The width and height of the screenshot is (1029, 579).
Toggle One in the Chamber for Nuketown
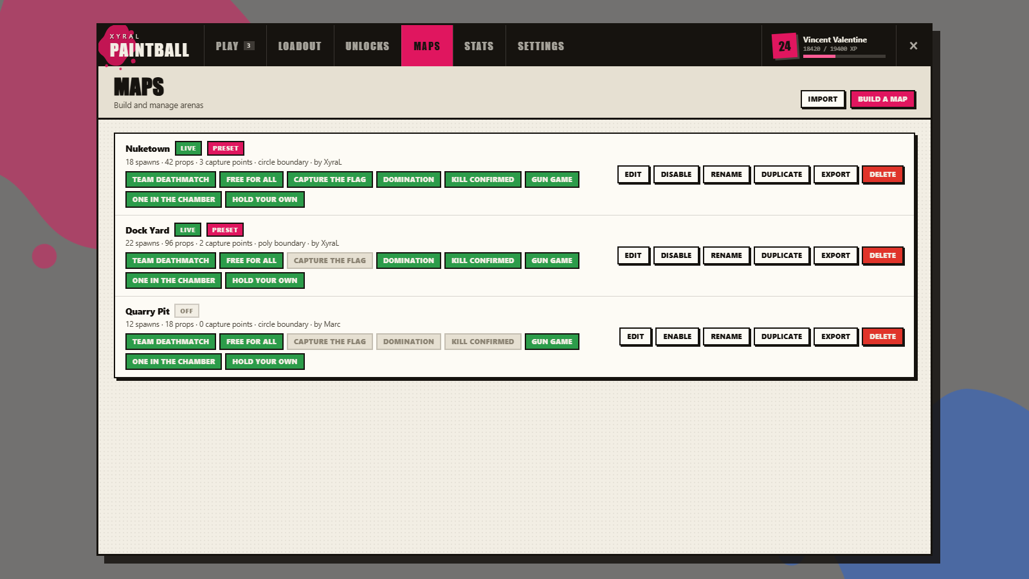pos(174,199)
